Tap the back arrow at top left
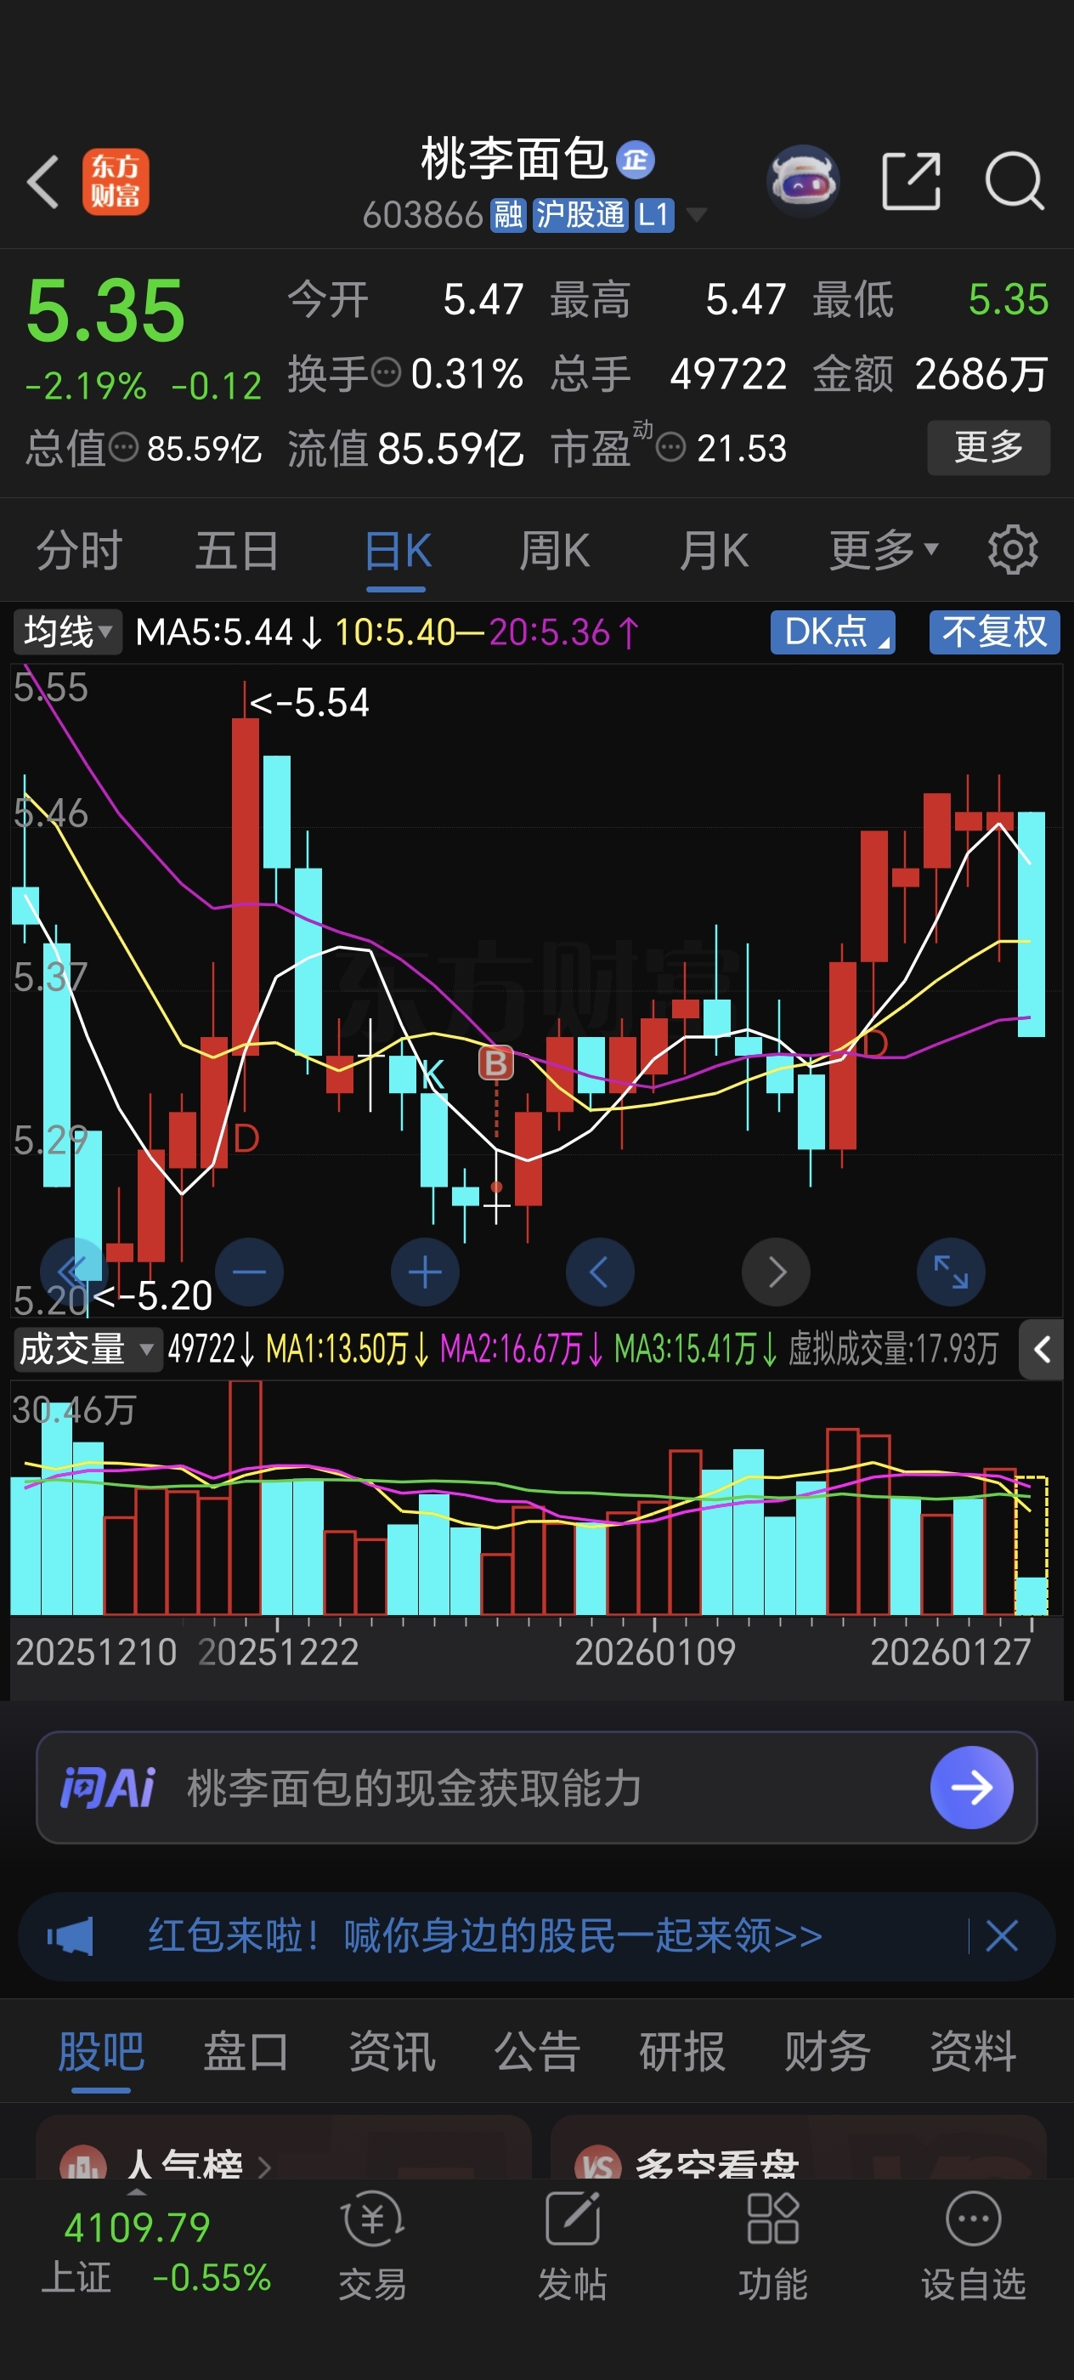This screenshot has height=2380, width=1074. tap(42, 181)
